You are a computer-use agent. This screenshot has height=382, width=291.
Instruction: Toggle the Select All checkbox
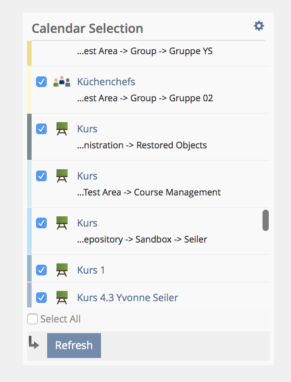point(32,319)
